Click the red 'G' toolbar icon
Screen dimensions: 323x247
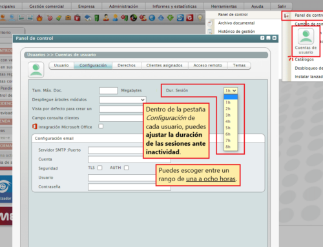tap(190, 17)
